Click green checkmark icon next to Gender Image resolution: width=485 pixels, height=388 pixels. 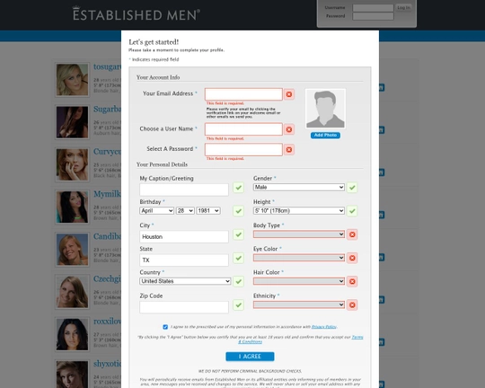(x=352, y=188)
